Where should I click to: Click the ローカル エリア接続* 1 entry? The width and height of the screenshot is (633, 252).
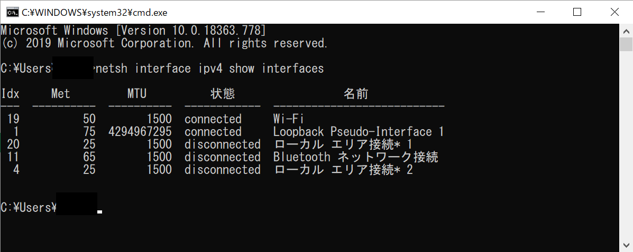[343, 144]
